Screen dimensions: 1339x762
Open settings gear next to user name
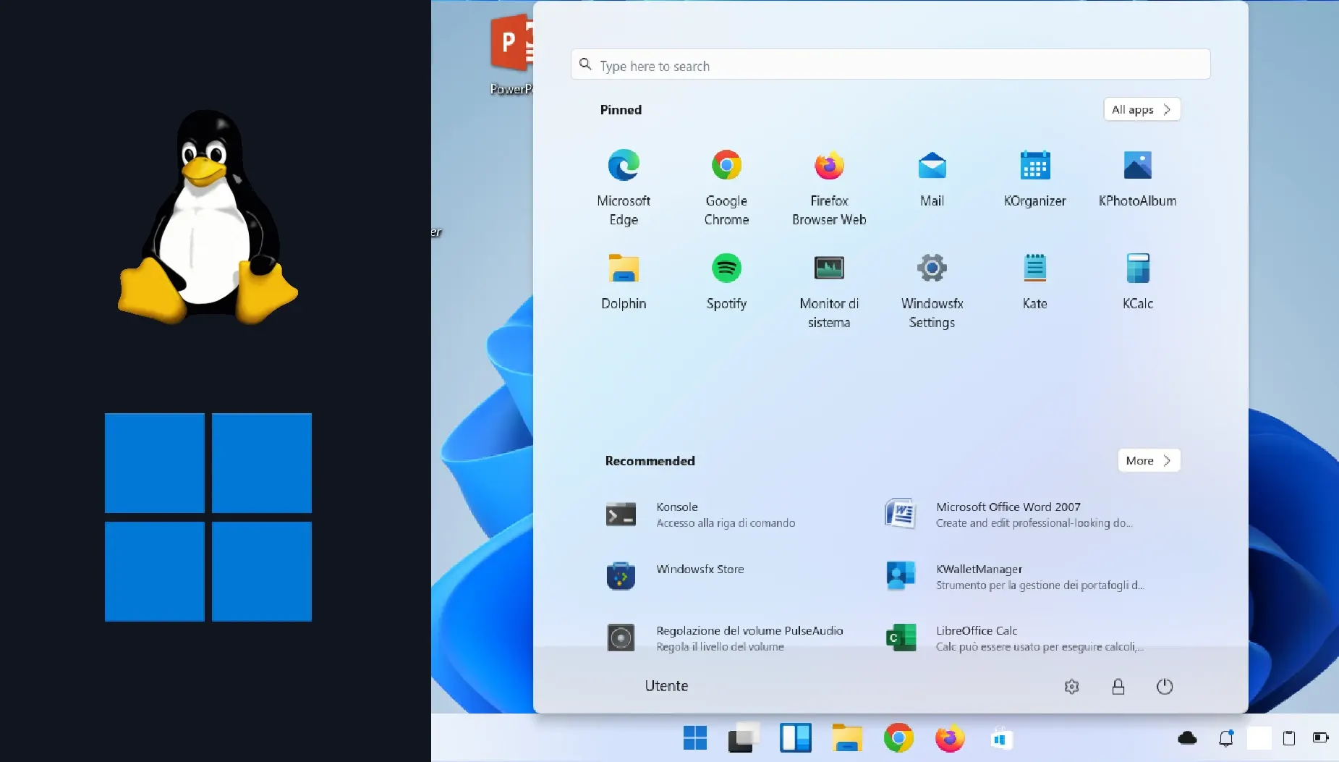click(x=1071, y=687)
